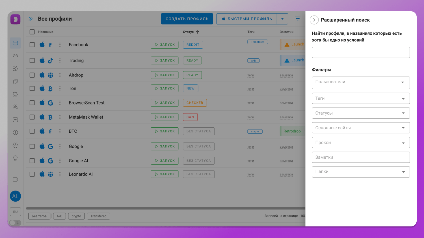Image resolution: width=424 pixels, height=238 pixels.
Task: Open the extensions puzzle icon in sidebar
Action: pos(15,94)
